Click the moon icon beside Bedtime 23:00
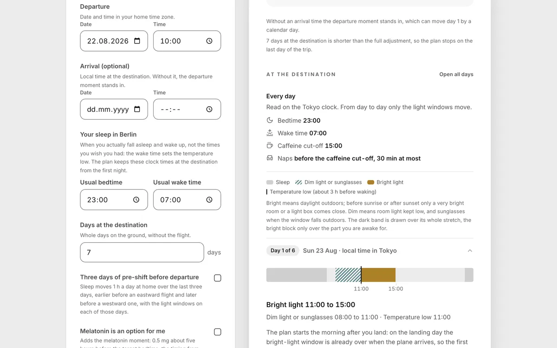This screenshot has height=348, width=557. coord(270,120)
